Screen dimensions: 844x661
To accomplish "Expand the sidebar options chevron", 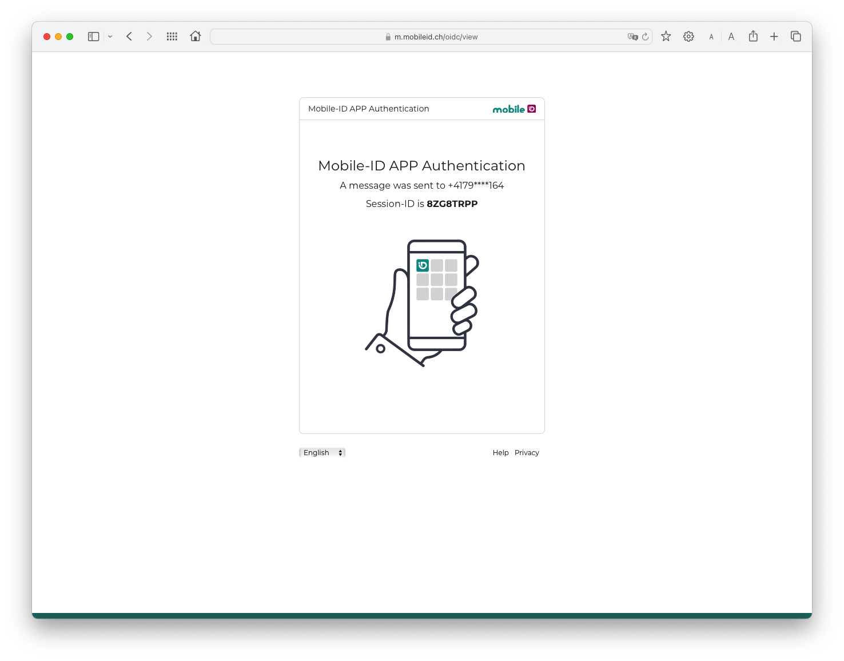I will coord(110,36).
